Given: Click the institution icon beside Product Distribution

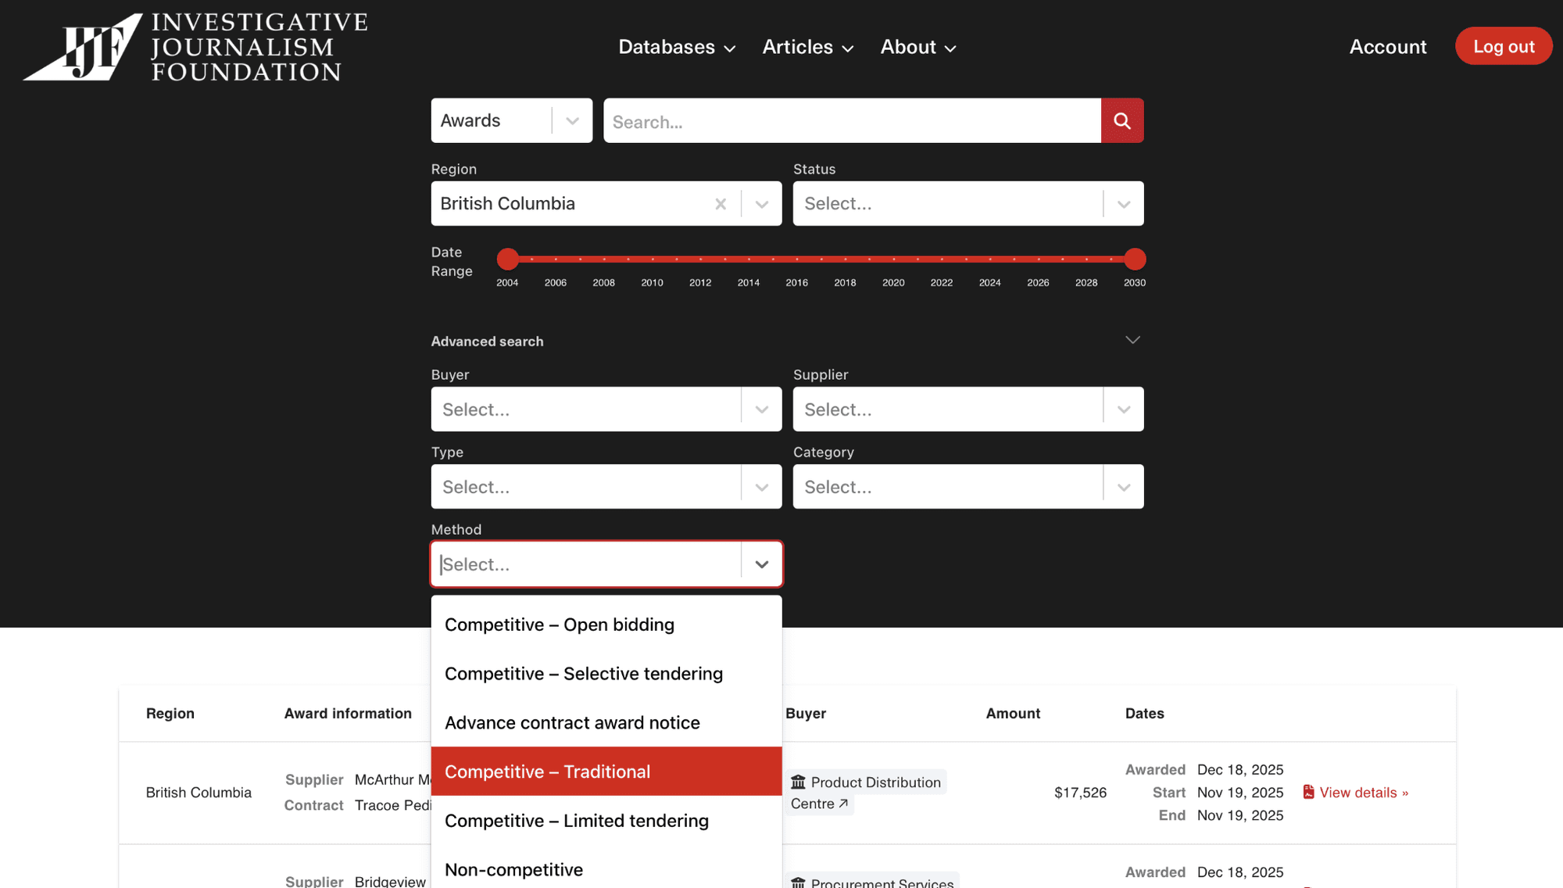Looking at the screenshot, I should pyautogui.click(x=798, y=782).
